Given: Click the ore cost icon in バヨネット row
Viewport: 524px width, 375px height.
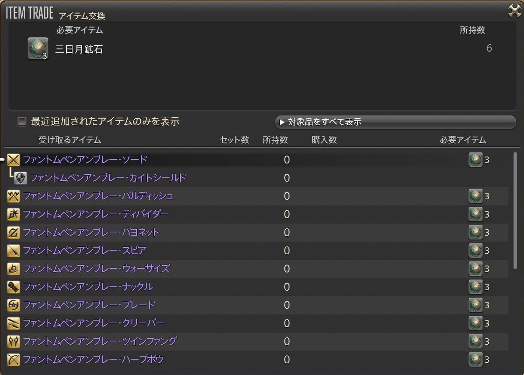Looking at the screenshot, I should point(475,232).
